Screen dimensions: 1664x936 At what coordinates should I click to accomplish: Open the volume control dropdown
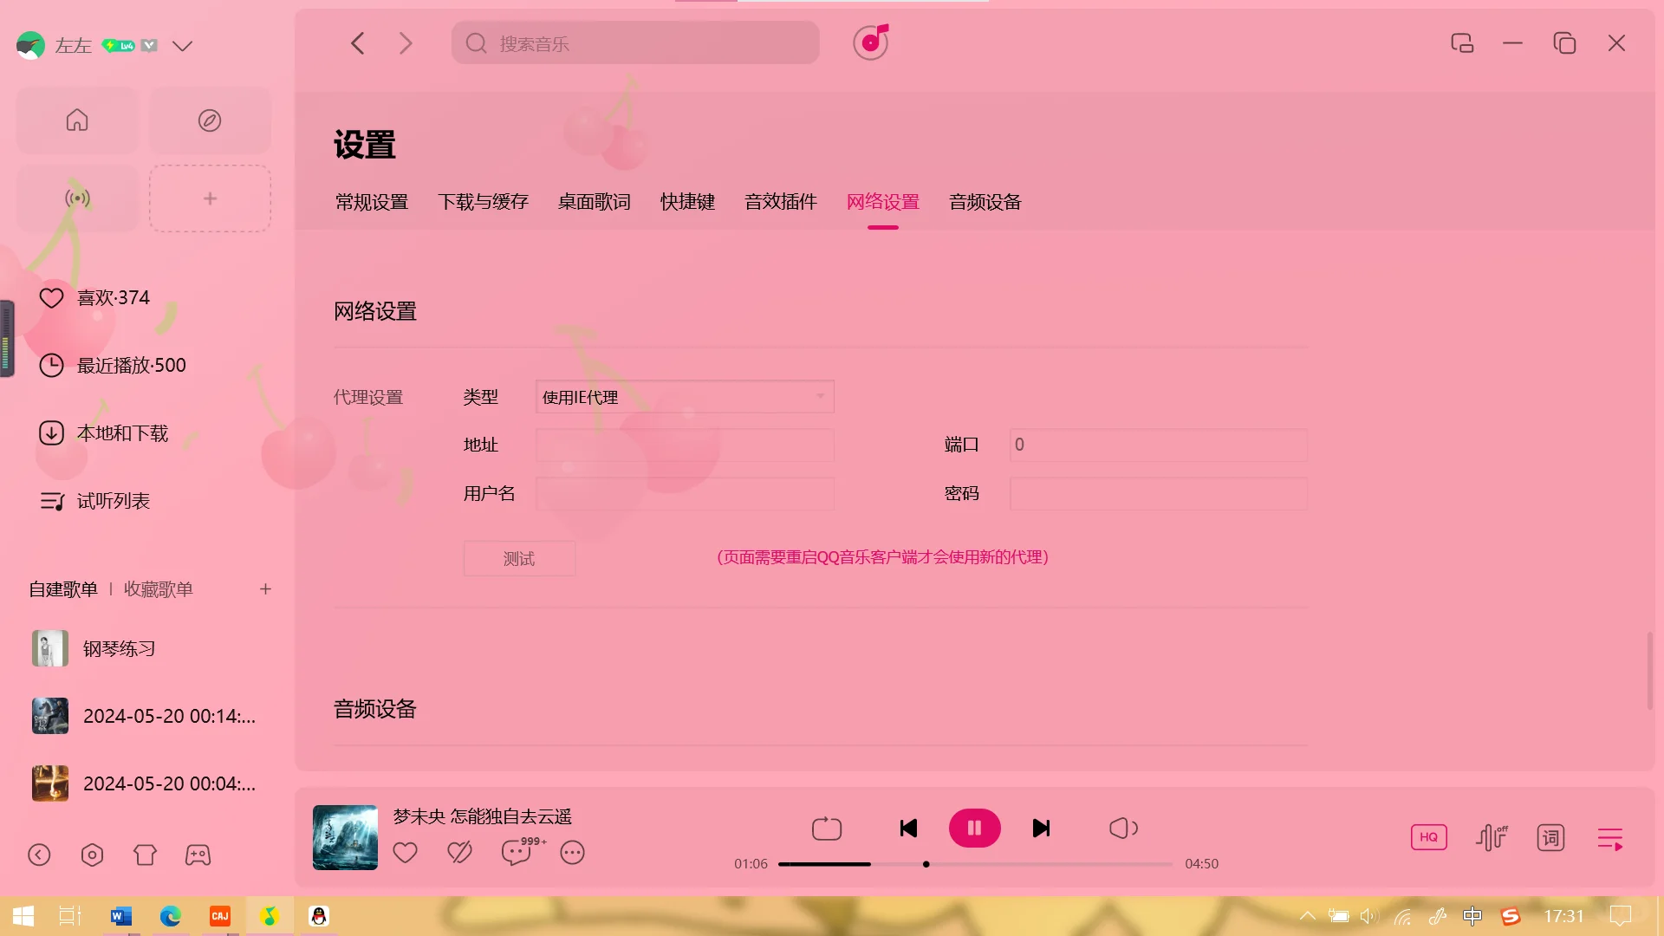click(x=1123, y=828)
